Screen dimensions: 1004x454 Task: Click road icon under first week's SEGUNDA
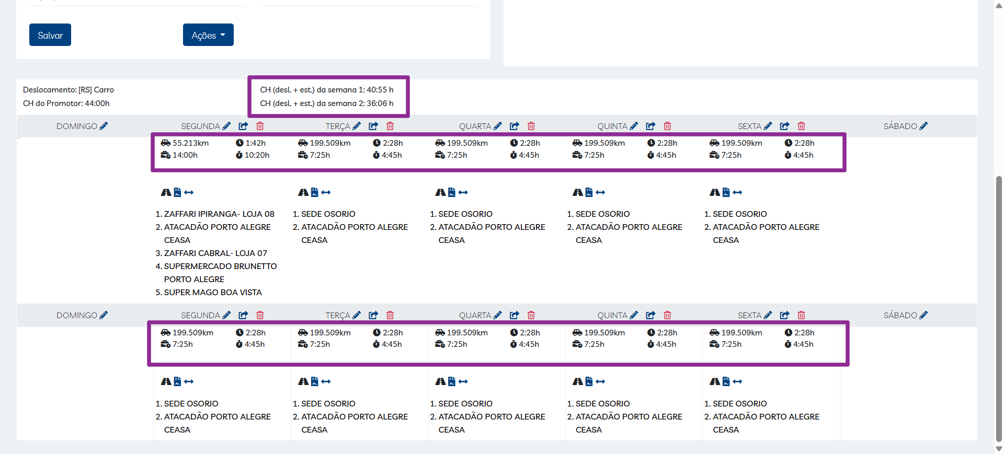tap(166, 192)
